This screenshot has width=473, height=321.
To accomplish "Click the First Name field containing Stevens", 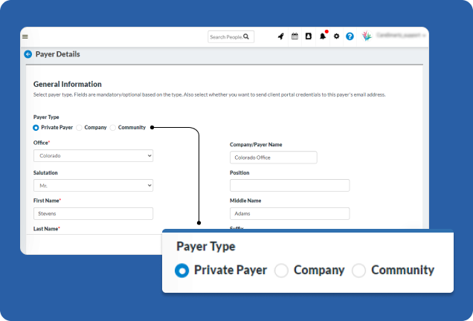I will [93, 213].
